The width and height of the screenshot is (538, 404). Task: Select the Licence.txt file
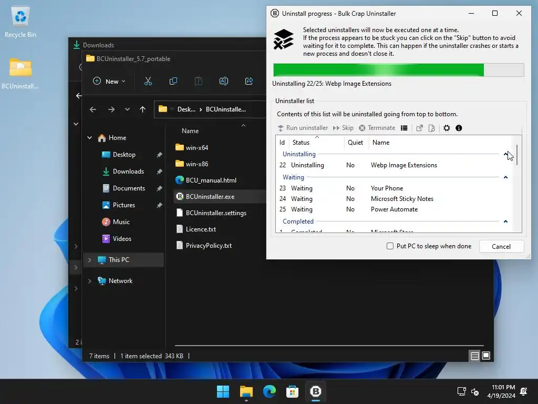point(196,229)
